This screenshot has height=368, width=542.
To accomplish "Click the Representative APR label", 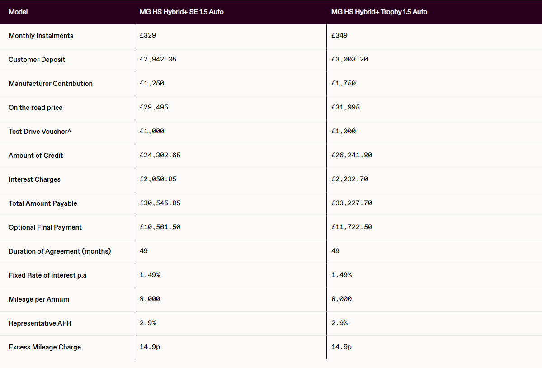I will pos(40,323).
